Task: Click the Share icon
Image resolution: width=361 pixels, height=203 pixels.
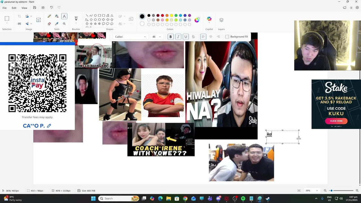Action: (x=43, y=8)
